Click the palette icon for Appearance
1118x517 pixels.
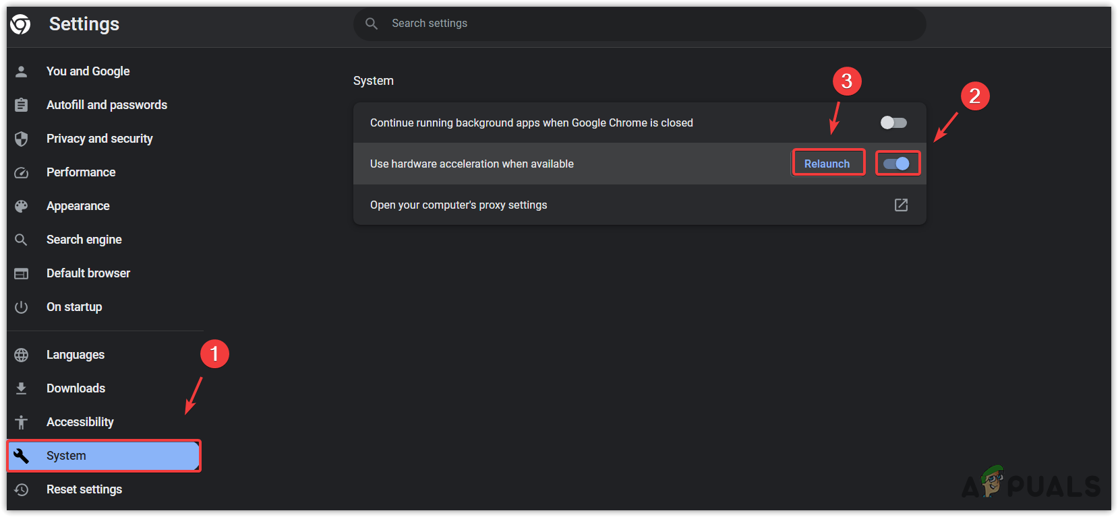click(22, 206)
